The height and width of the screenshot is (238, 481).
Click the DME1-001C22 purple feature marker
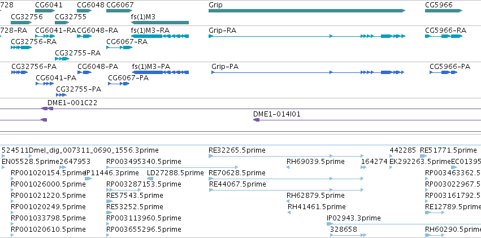[47, 109]
